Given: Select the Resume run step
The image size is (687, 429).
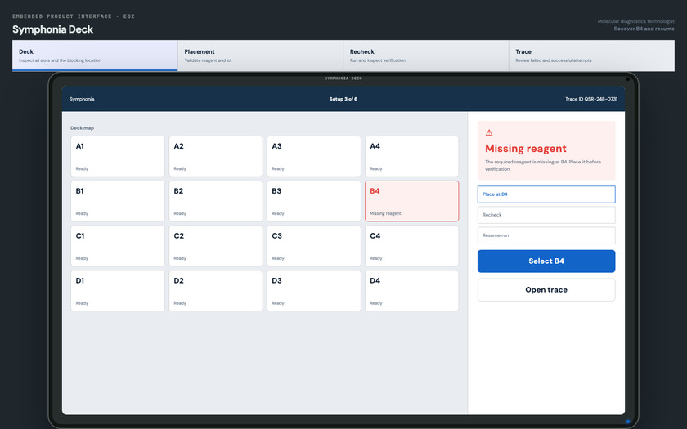Looking at the screenshot, I should tap(546, 235).
